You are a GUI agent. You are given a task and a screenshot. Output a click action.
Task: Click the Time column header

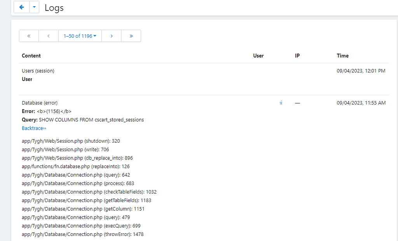342,56
